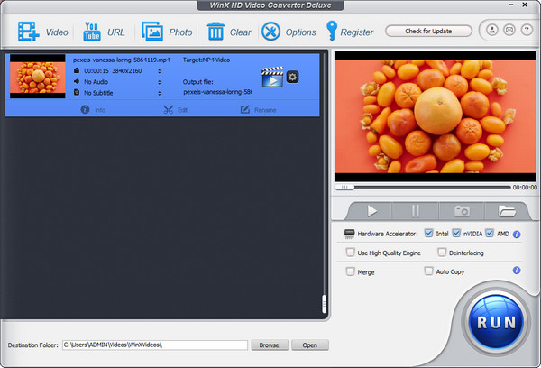The height and width of the screenshot is (368, 541).
Task: Enable Use High Quality Engine
Action: 349,253
